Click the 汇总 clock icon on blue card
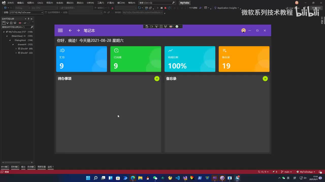The width and height of the screenshot is (325, 182). click(62, 51)
